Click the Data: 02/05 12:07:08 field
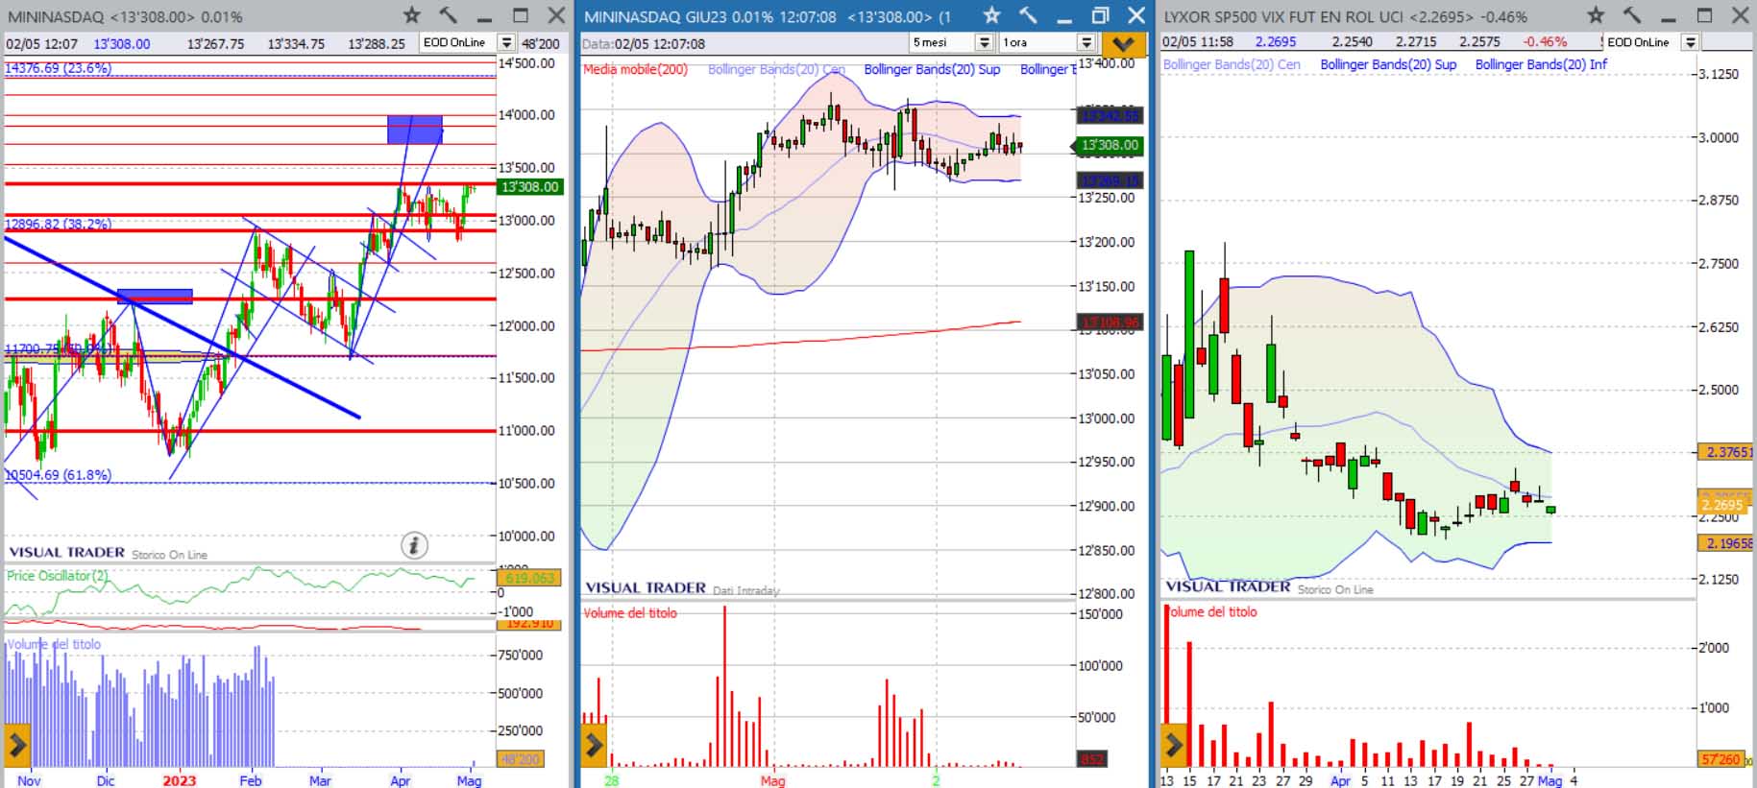 (x=644, y=44)
